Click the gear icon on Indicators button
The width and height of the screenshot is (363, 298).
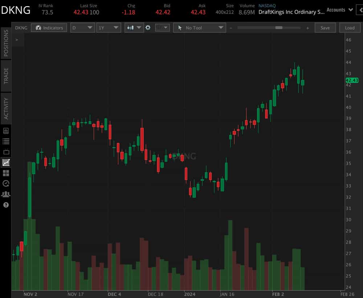tap(38, 28)
